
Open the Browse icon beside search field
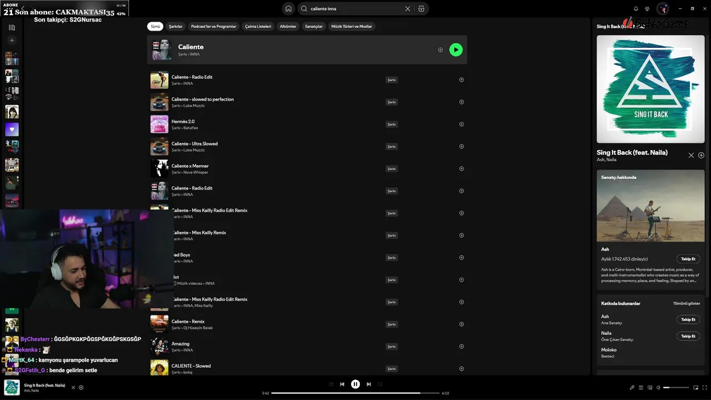(x=422, y=9)
